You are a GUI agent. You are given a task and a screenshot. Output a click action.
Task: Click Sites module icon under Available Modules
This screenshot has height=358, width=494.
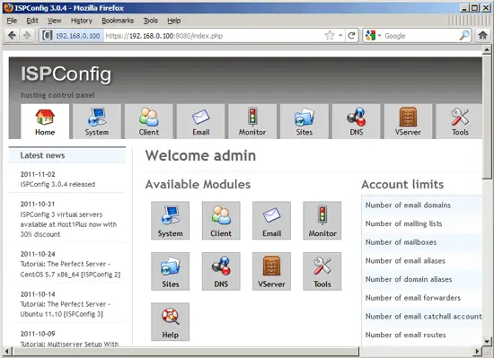[170, 271]
